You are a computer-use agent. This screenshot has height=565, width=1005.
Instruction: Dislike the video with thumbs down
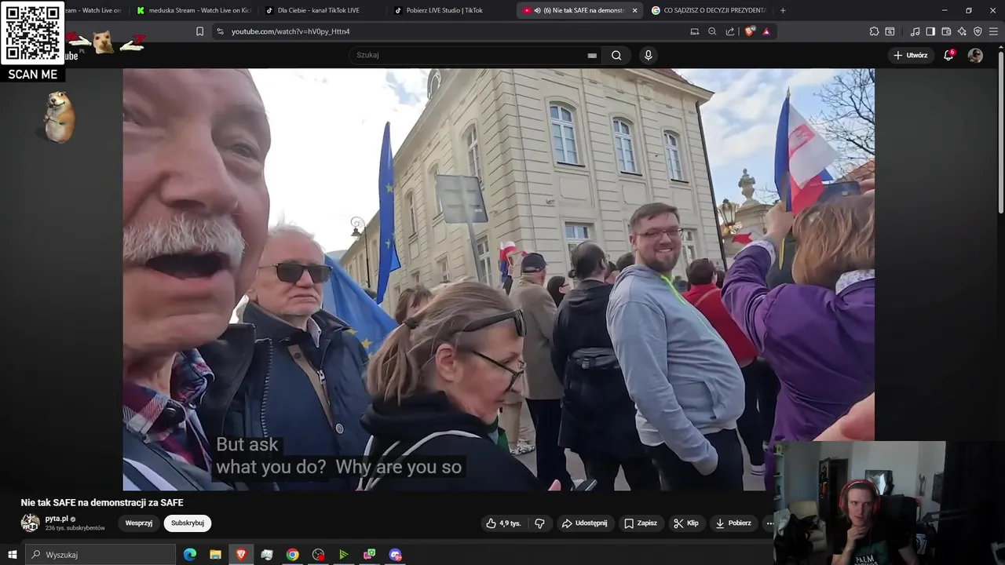540,523
